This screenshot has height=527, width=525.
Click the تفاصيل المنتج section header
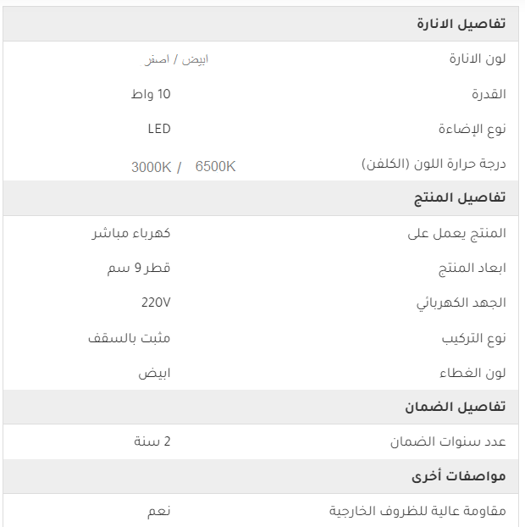[460, 198]
